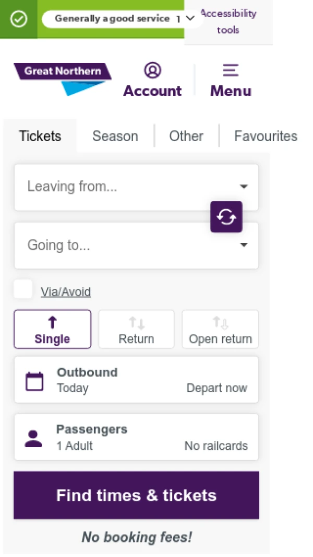Click the green service status checkmark icon
Viewport: 313px width, 557px height.
coord(19,19)
